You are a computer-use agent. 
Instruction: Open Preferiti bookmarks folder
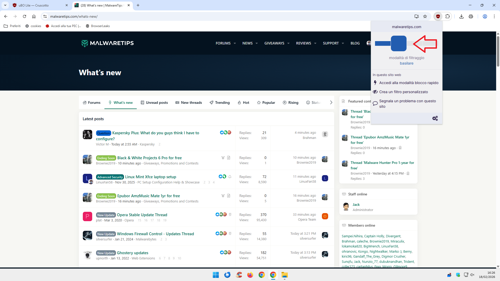point(12,26)
